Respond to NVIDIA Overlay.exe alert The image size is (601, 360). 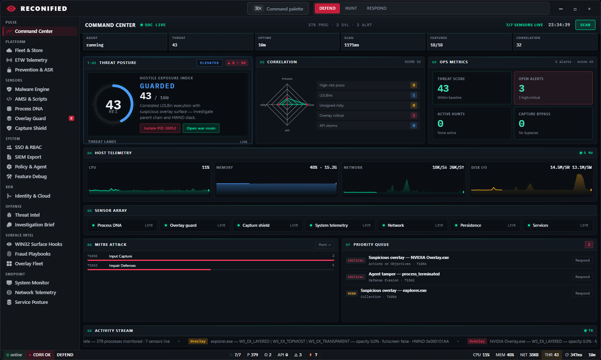pyautogui.click(x=582, y=260)
